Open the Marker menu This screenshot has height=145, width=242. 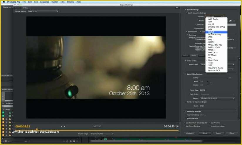pos(55,2)
